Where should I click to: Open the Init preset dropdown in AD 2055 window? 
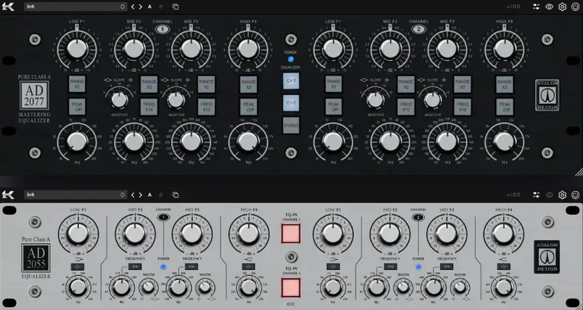(76, 195)
